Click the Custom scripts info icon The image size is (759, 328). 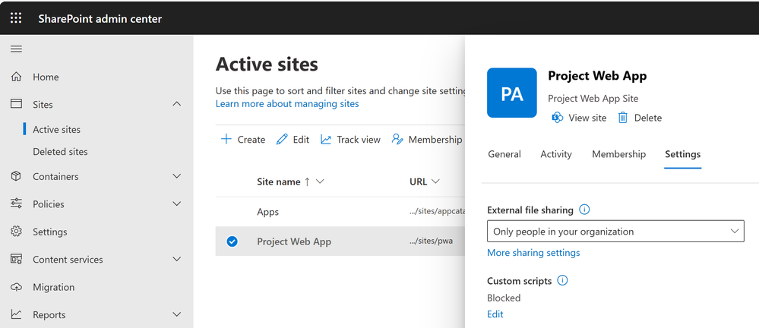(562, 281)
